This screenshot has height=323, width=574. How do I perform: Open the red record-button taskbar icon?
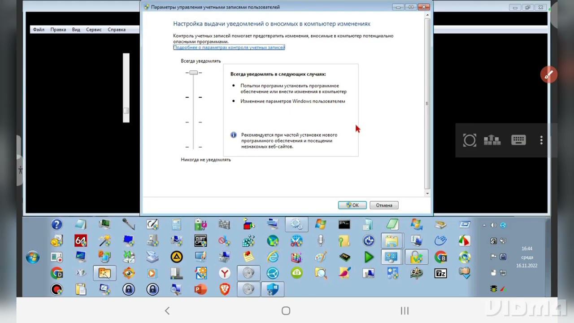(x=57, y=289)
